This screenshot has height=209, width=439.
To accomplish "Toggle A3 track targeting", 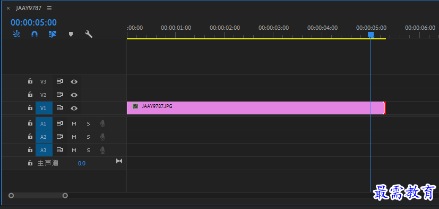I will pos(44,150).
